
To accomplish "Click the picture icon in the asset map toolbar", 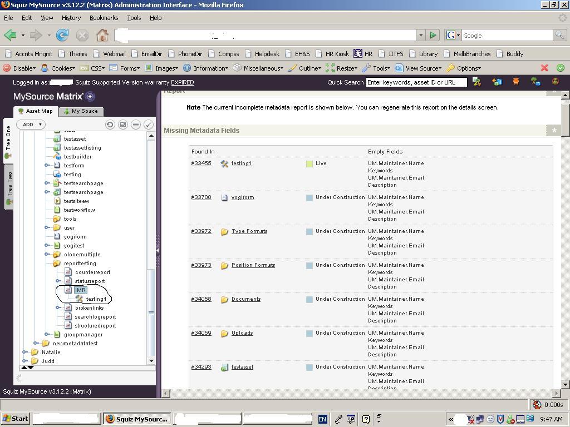I will tap(123, 125).
